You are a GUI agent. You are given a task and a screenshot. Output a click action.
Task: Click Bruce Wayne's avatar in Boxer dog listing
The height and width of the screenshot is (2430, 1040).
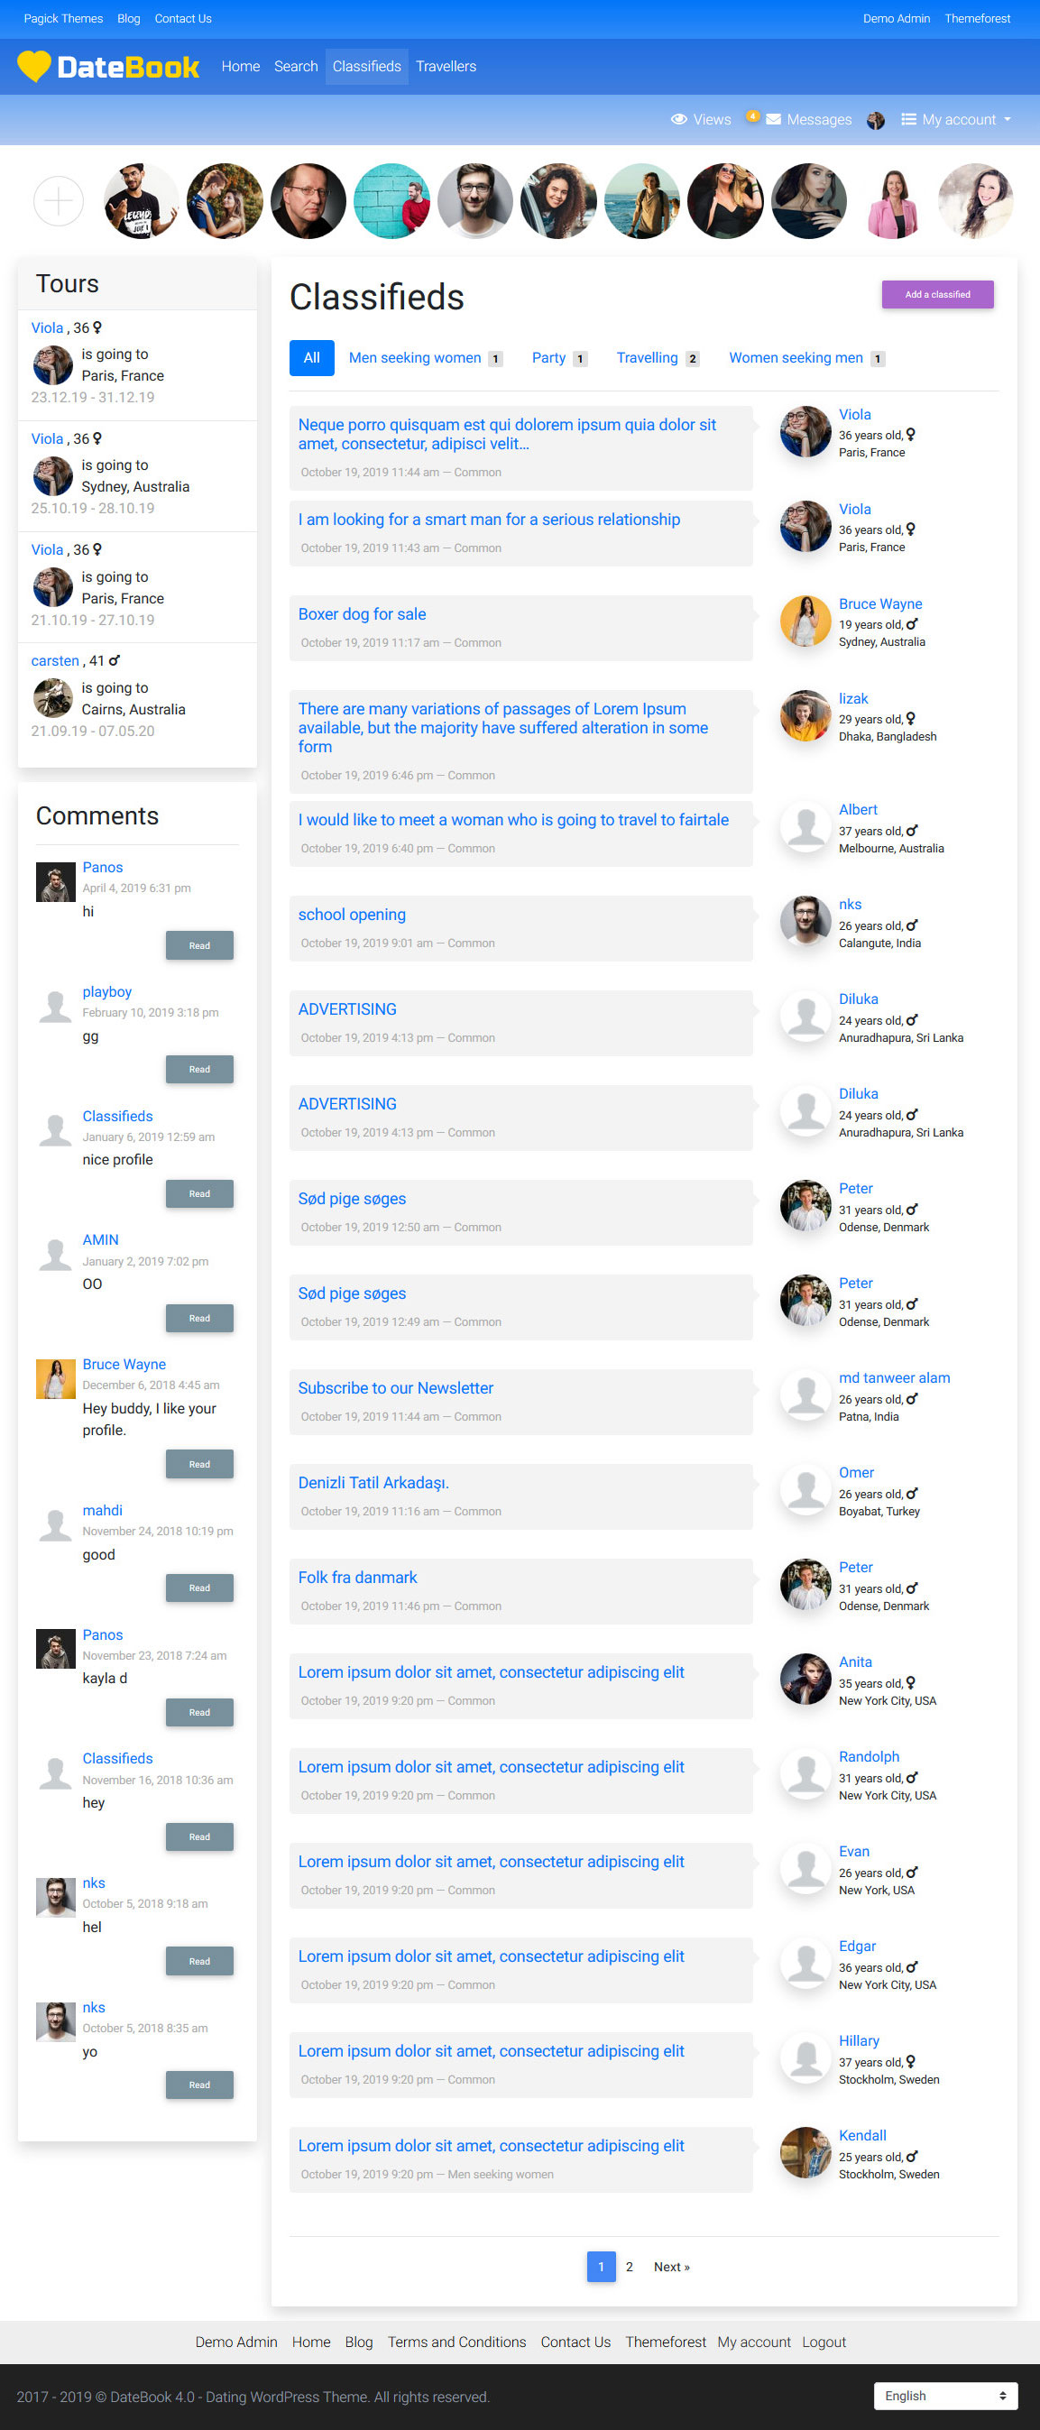(x=805, y=621)
